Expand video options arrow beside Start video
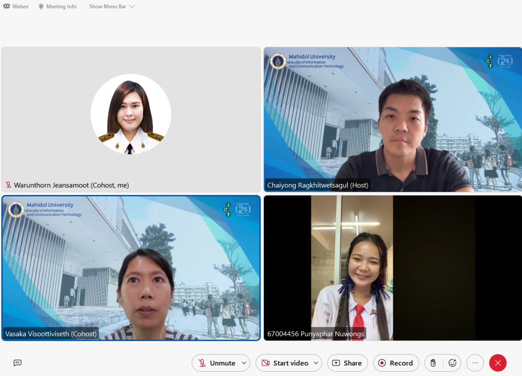 [315, 363]
